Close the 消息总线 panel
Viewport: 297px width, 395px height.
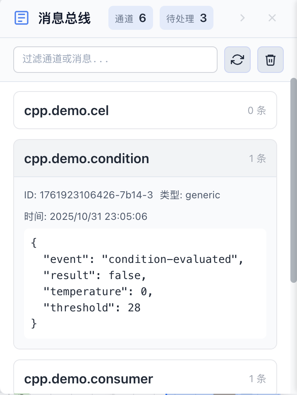click(x=272, y=18)
